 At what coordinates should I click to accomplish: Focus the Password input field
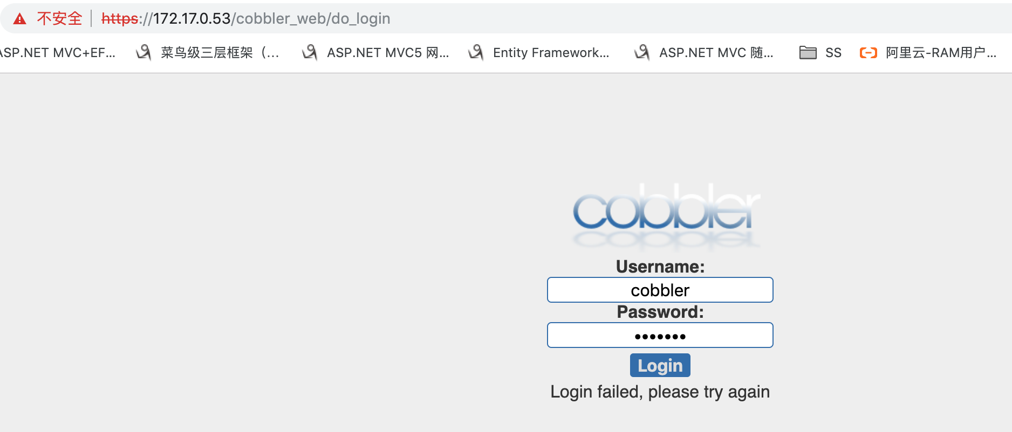coord(660,336)
